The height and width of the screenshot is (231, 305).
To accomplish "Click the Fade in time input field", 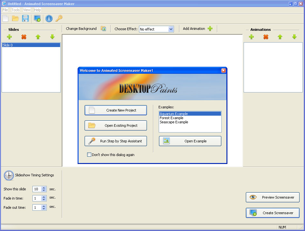I will [x=37, y=198].
